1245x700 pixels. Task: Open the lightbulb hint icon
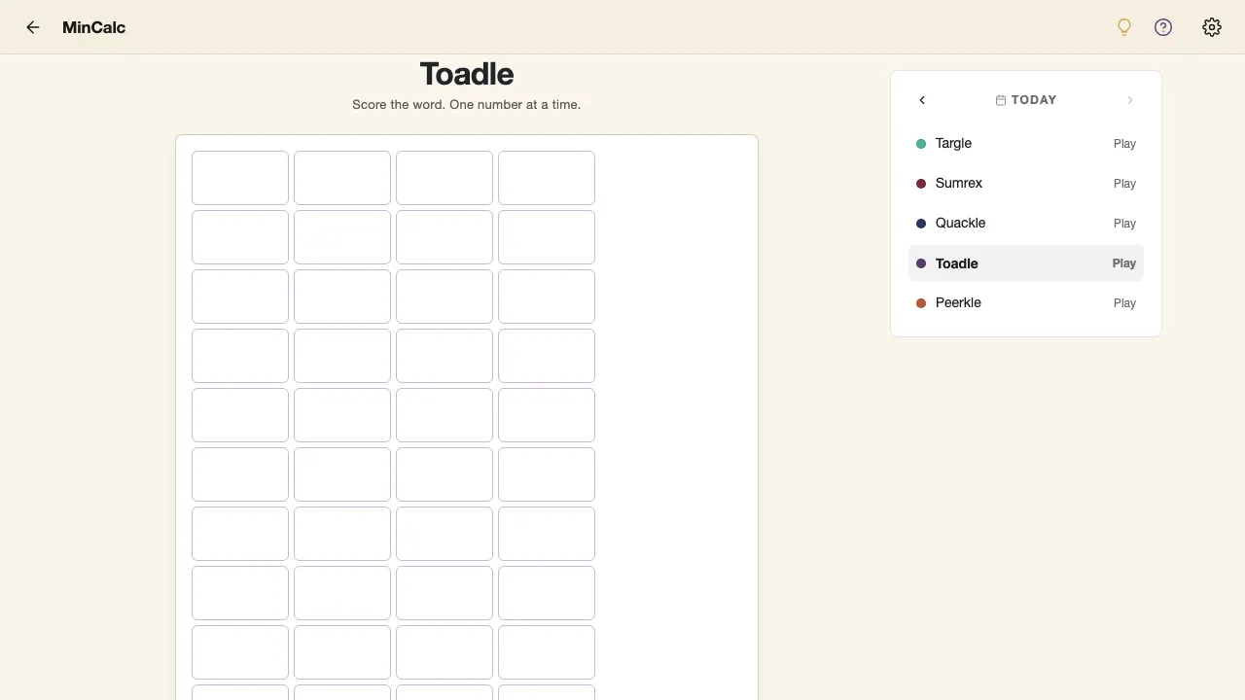pos(1124,27)
